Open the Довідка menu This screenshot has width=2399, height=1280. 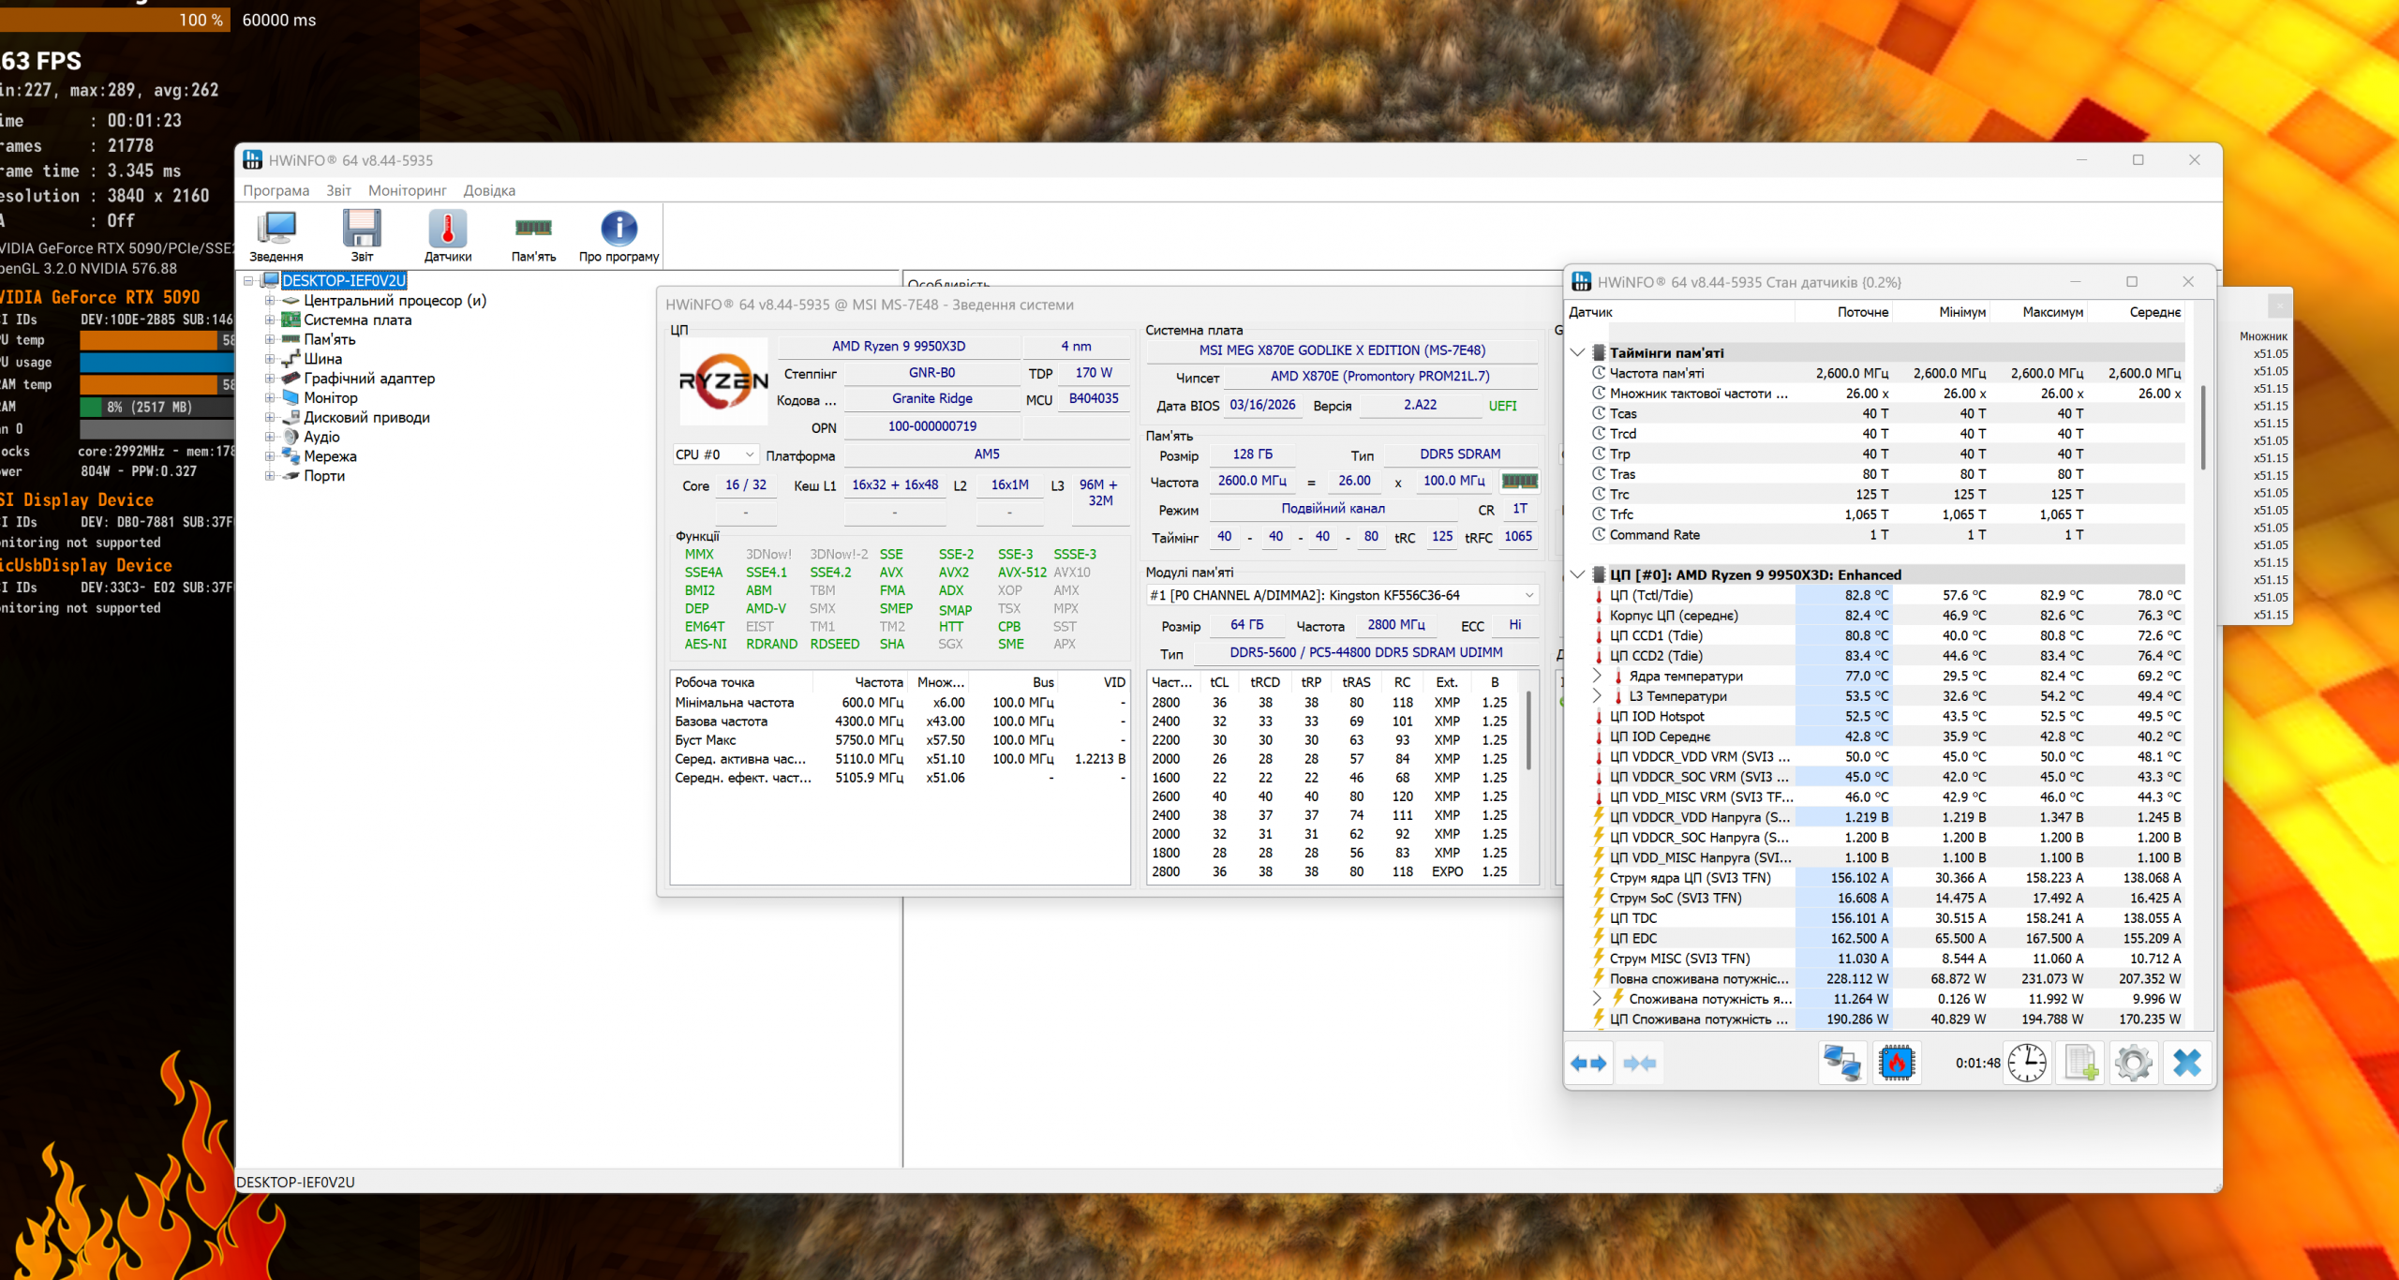(489, 190)
